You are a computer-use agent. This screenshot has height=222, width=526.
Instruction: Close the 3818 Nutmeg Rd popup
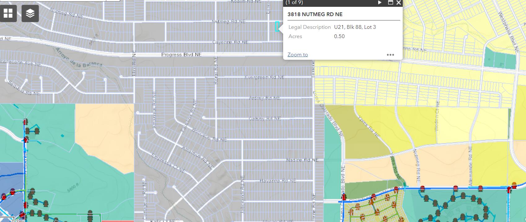click(399, 3)
